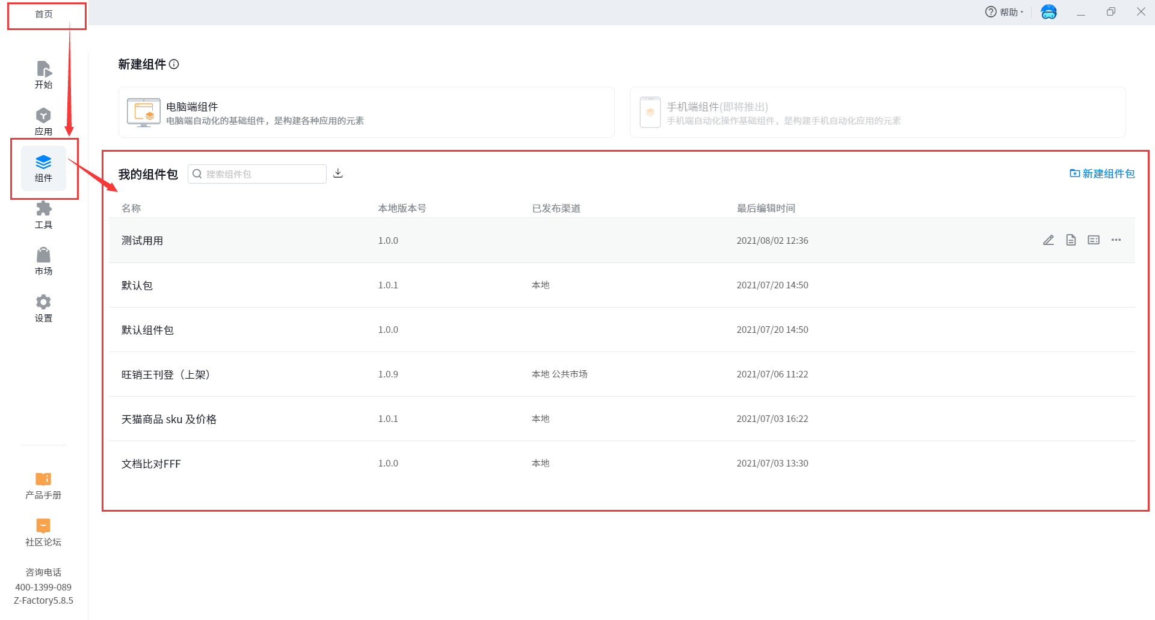
Task: Click the user avatar in title bar
Action: [1049, 12]
